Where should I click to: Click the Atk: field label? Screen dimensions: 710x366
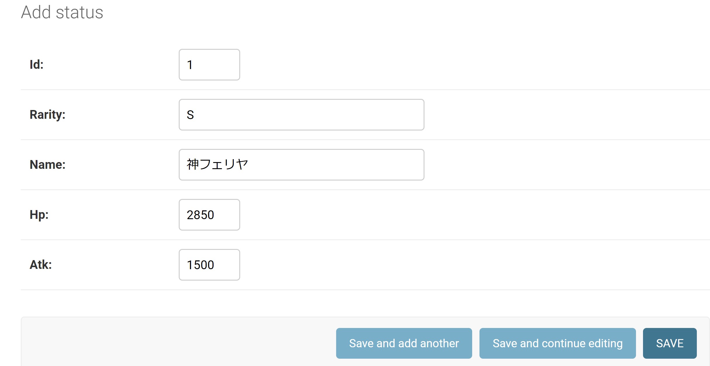tap(41, 265)
